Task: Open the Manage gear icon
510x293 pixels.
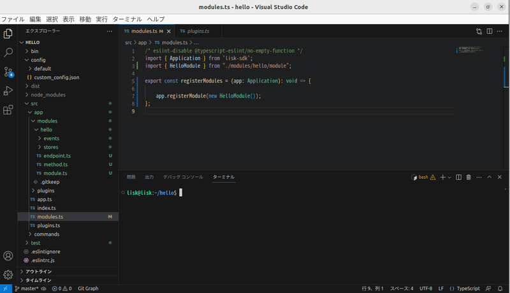Action: (x=8, y=274)
